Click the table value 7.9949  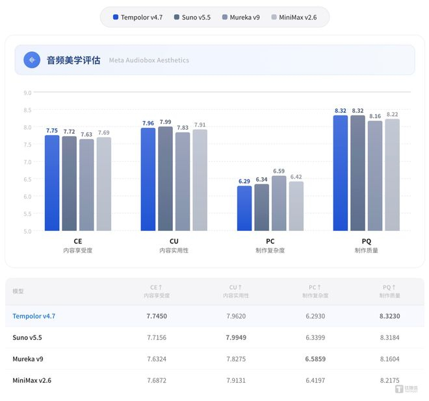pyautogui.click(x=236, y=337)
